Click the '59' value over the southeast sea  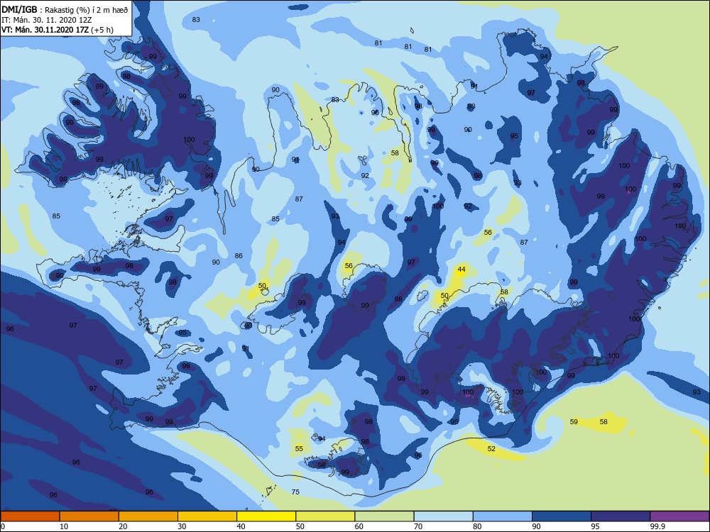pos(574,421)
